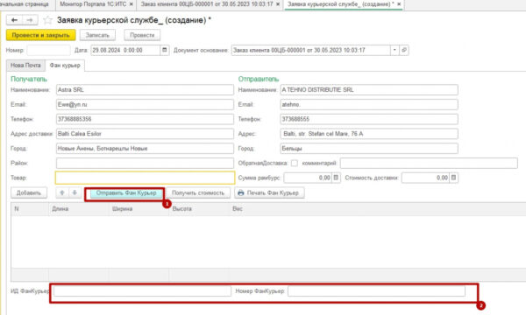The width and height of the screenshot is (526, 315).
Task: Move the row down with the arrow icon
Action: [75, 192]
